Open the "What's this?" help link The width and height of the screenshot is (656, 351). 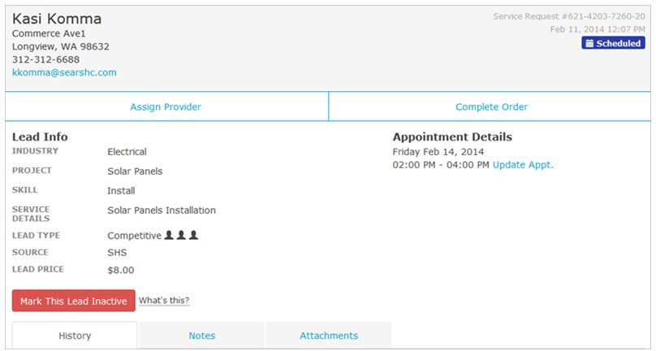[x=164, y=301]
